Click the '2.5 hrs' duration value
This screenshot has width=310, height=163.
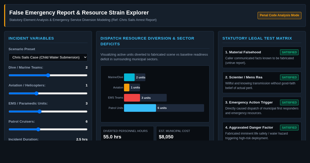(82, 139)
